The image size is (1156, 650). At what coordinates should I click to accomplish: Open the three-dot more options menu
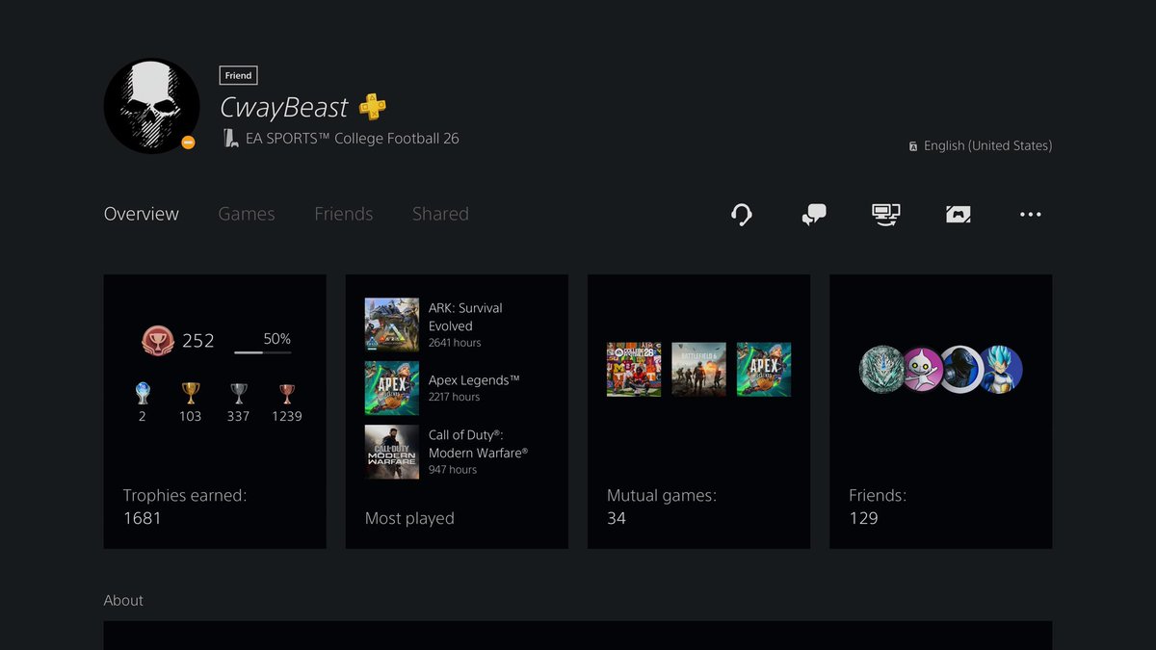1030,215
